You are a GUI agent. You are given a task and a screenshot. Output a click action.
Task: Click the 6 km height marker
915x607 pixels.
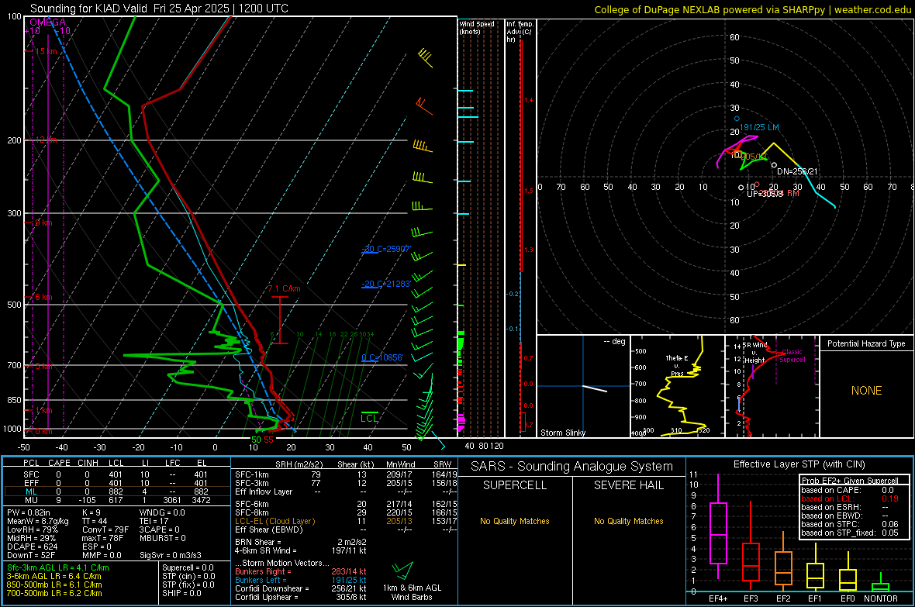click(43, 297)
